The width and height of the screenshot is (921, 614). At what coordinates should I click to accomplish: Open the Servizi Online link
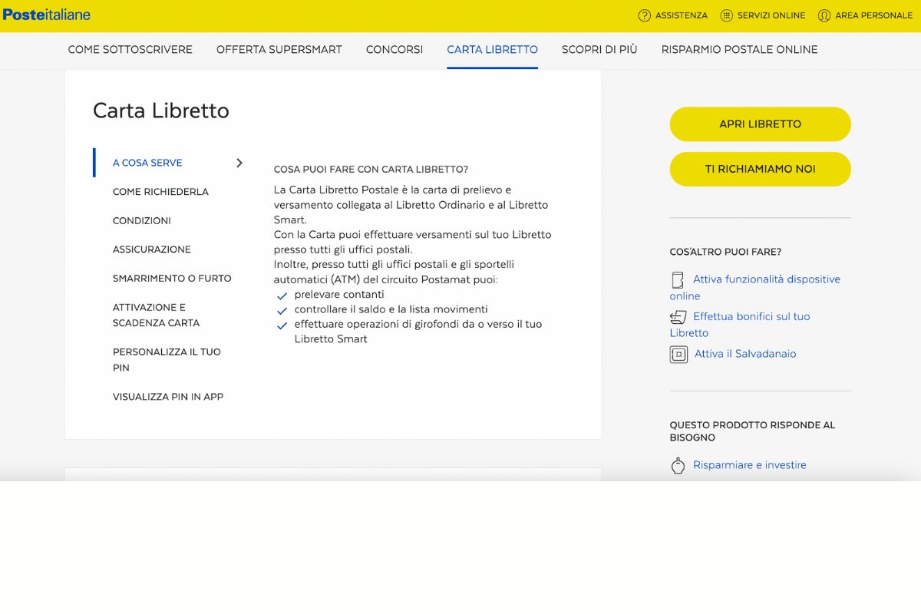click(771, 15)
